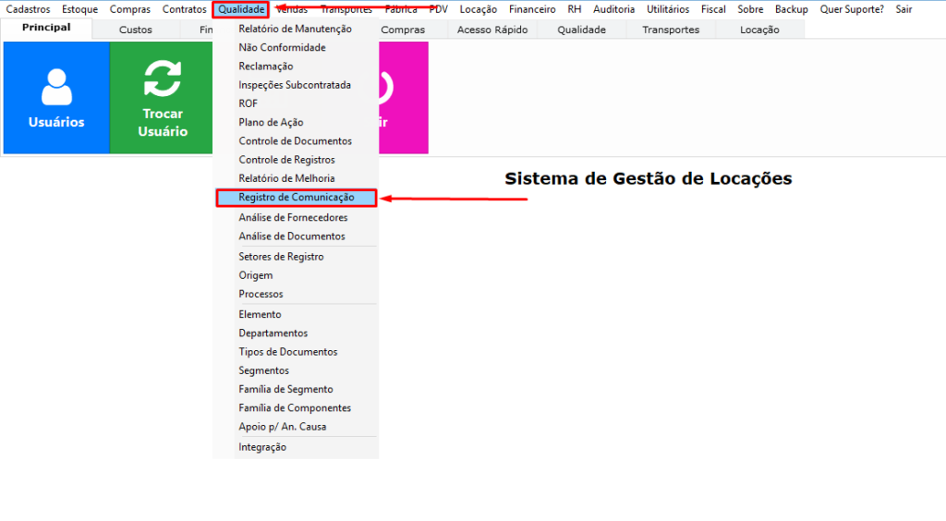Choose Não Conformidade menu item
Viewport: 946px width, 521px height.
[x=282, y=47]
